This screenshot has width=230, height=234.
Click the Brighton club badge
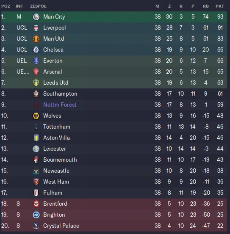pyautogui.click(x=36, y=215)
